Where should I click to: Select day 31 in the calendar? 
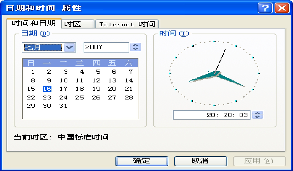click(x=63, y=106)
